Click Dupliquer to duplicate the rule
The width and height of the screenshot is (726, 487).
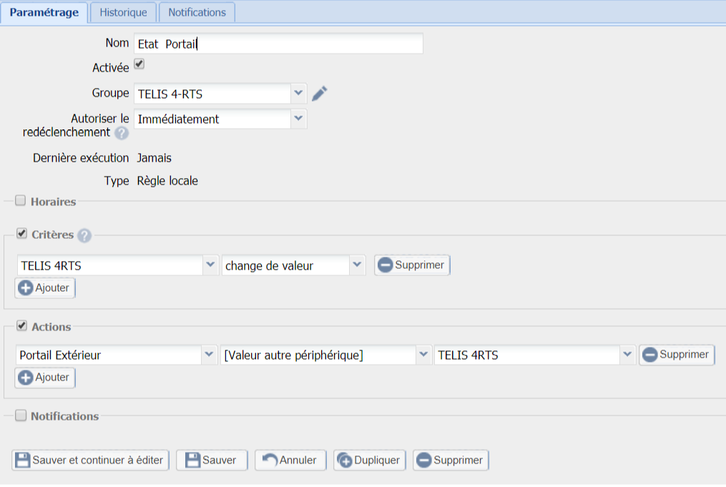pyautogui.click(x=370, y=460)
